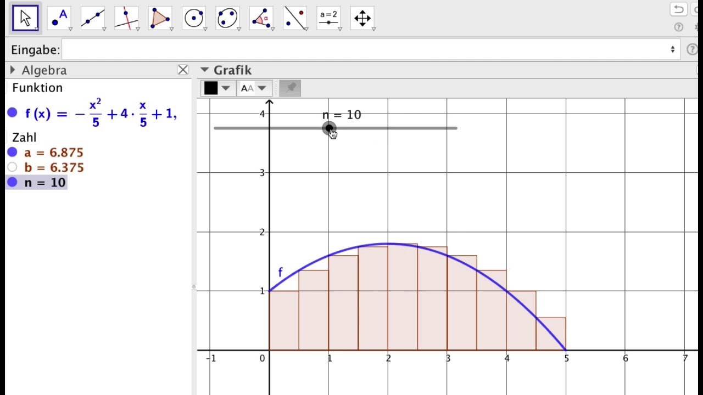This screenshot has height=395, width=703.
Task: Open Point tool submenu arrow
Action: coord(70,29)
